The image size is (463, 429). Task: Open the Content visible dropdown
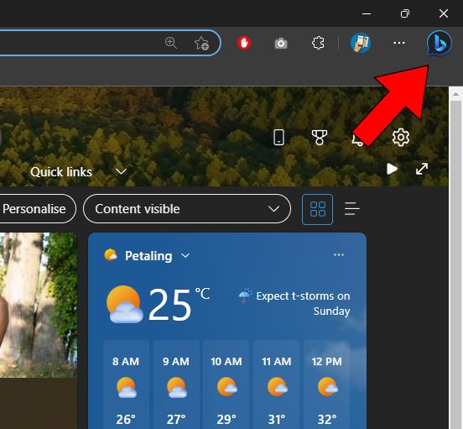point(187,209)
